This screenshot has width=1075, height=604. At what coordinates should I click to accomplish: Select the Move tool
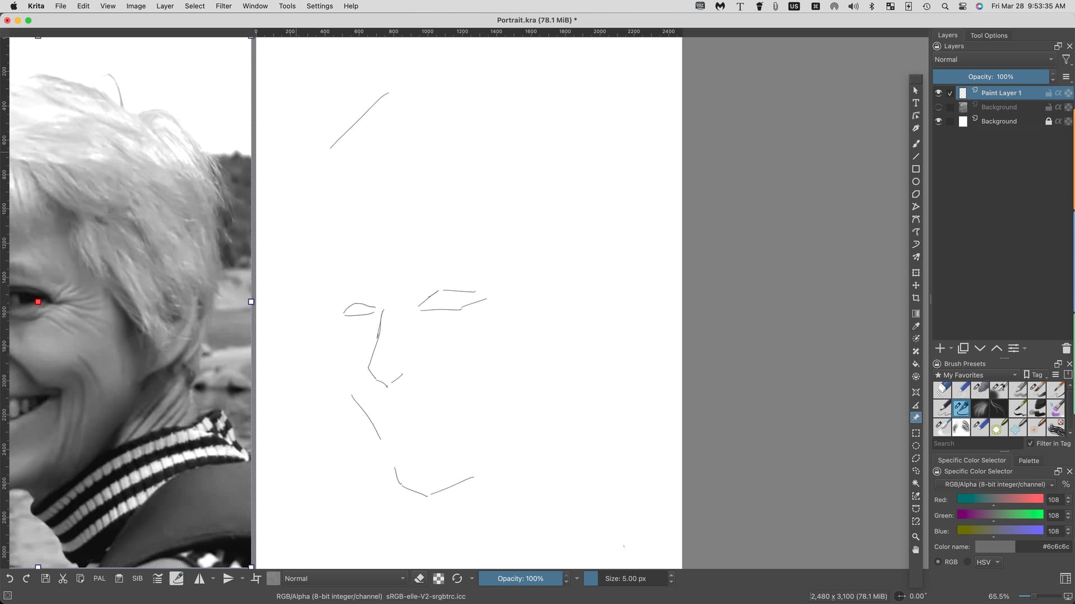coord(916,285)
